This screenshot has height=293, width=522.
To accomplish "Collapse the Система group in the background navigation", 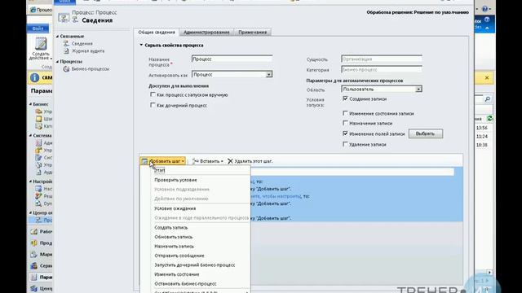I will [x=30, y=136].
